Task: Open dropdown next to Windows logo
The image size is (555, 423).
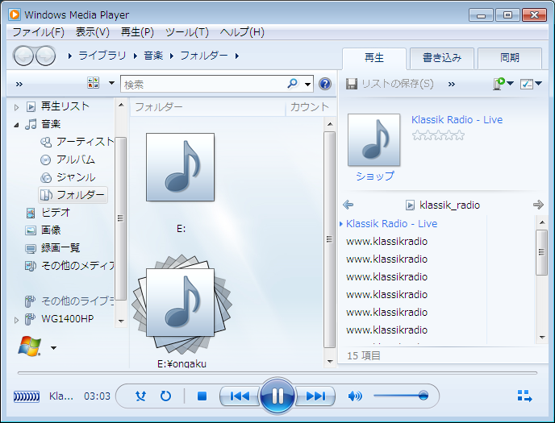Action: click(53, 348)
